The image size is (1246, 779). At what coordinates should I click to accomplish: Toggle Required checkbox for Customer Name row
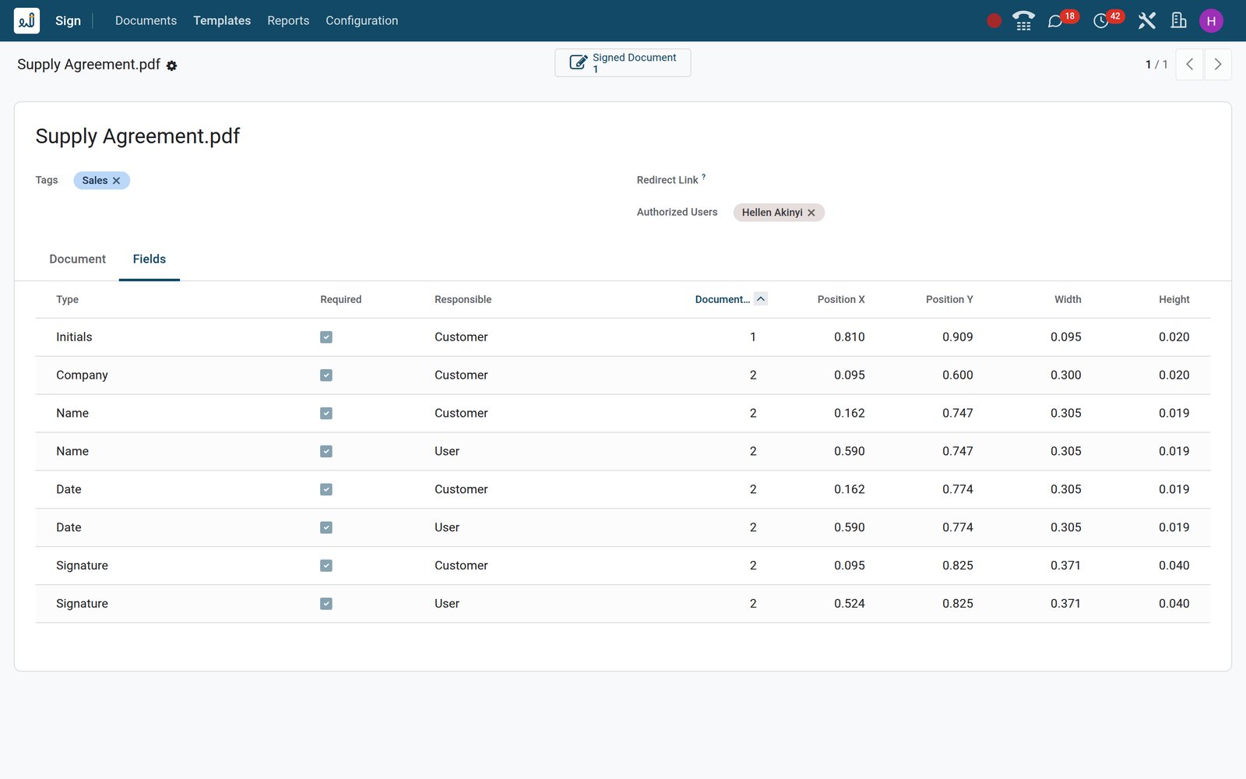click(x=326, y=414)
